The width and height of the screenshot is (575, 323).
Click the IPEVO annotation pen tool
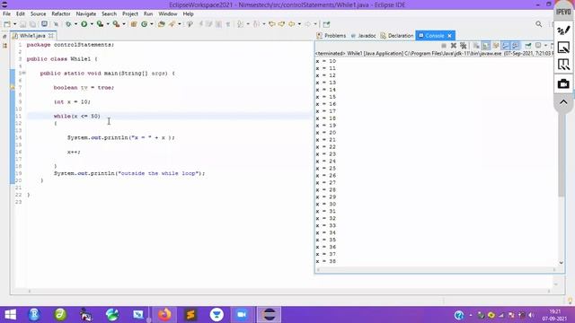[563, 30]
